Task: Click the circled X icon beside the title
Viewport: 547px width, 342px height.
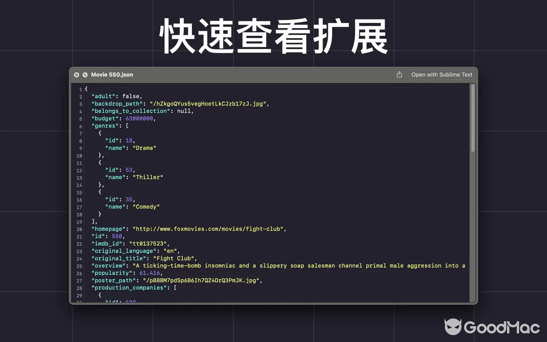Action: (76, 74)
